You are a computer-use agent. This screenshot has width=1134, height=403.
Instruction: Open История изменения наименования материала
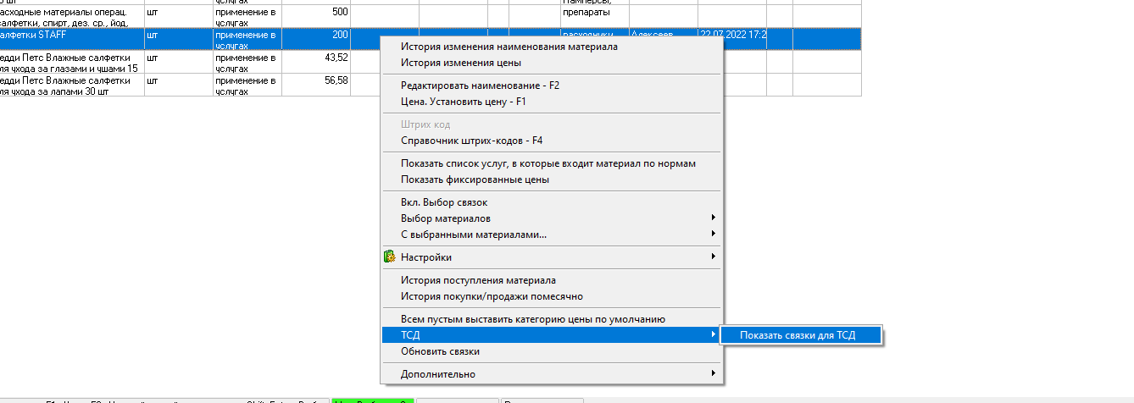[509, 47]
